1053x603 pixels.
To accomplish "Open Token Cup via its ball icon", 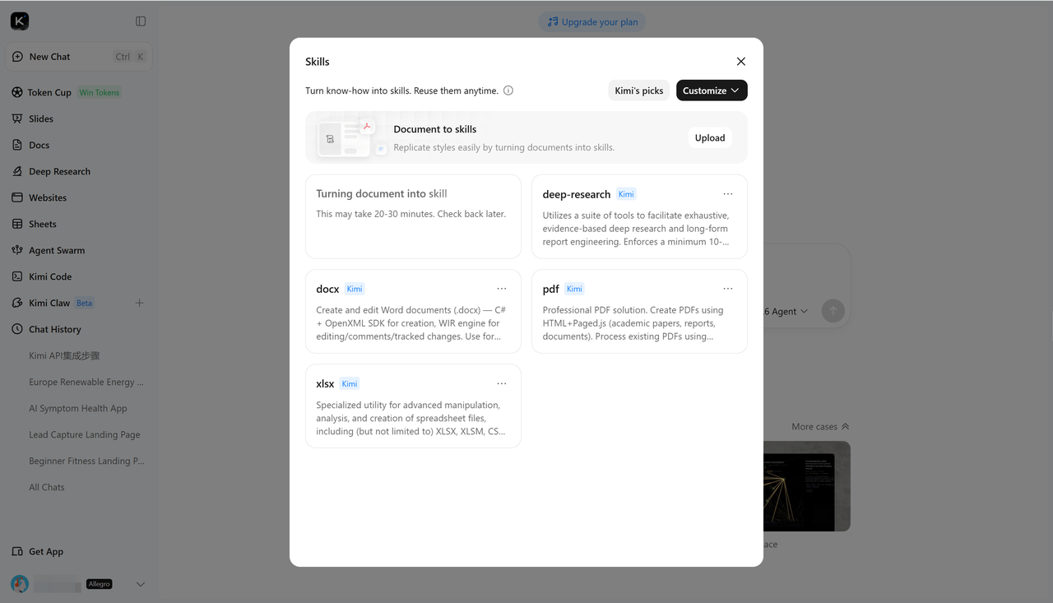I will point(17,92).
